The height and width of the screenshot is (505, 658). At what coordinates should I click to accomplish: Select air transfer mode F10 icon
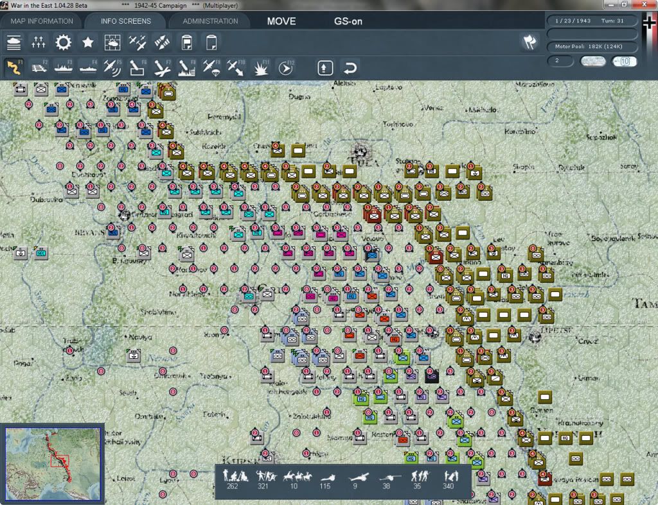tap(236, 67)
